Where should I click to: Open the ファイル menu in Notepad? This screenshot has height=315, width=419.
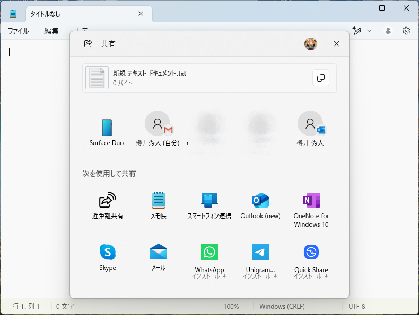(18, 31)
